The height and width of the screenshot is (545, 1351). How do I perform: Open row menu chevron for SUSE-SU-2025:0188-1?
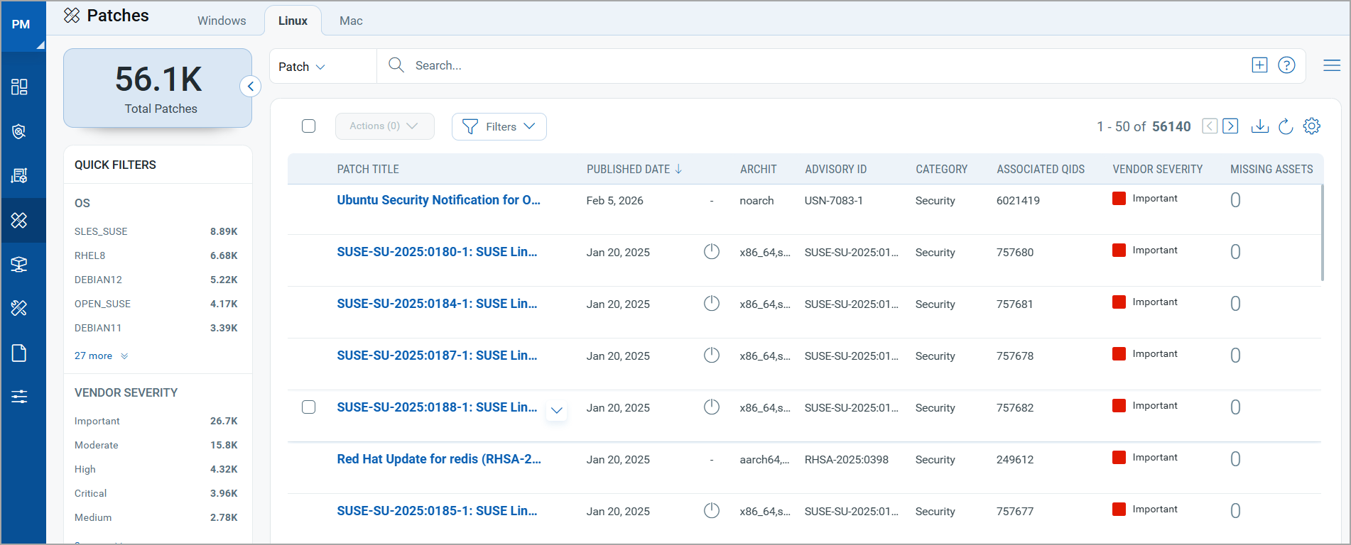pyautogui.click(x=557, y=410)
